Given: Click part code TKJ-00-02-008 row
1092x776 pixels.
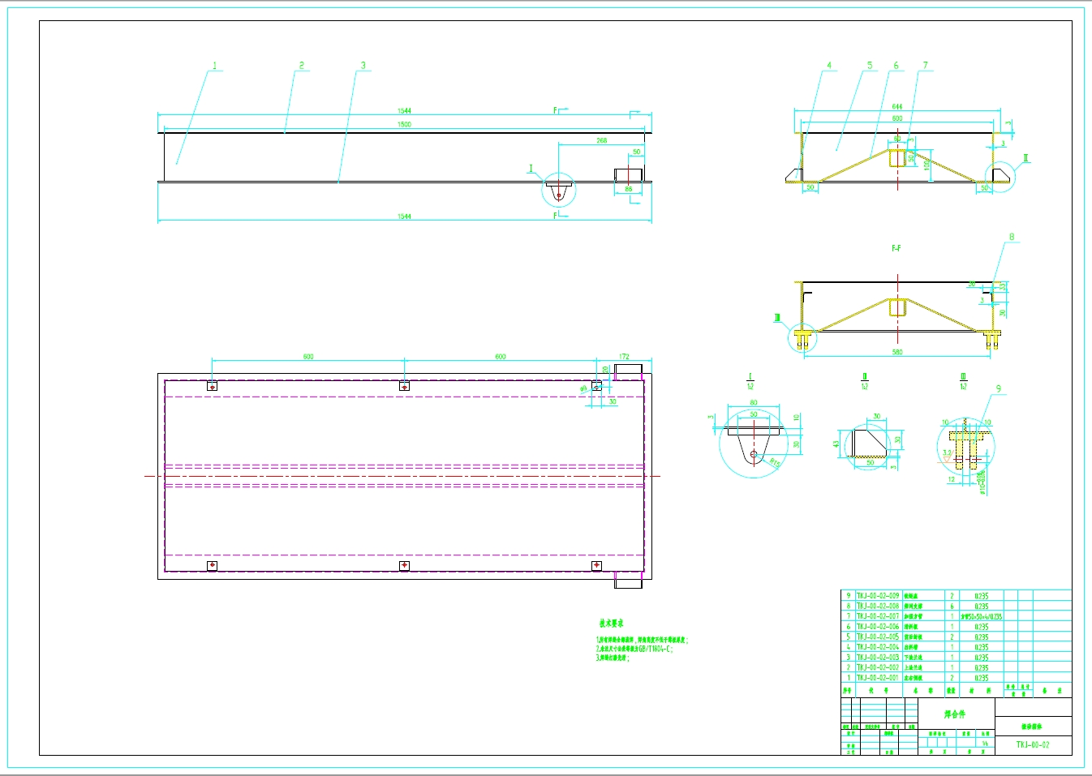Looking at the screenshot, I should [x=878, y=606].
